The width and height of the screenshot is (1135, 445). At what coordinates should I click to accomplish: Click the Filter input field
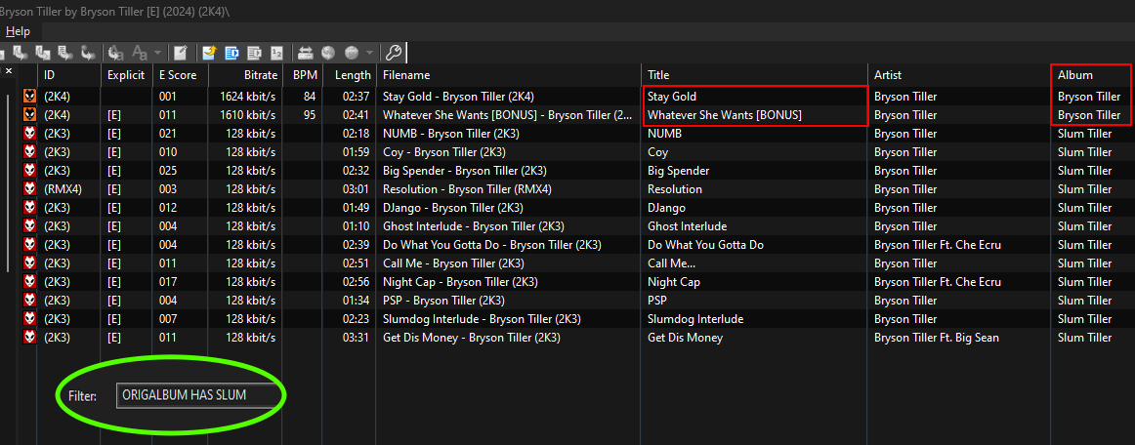[196, 395]
